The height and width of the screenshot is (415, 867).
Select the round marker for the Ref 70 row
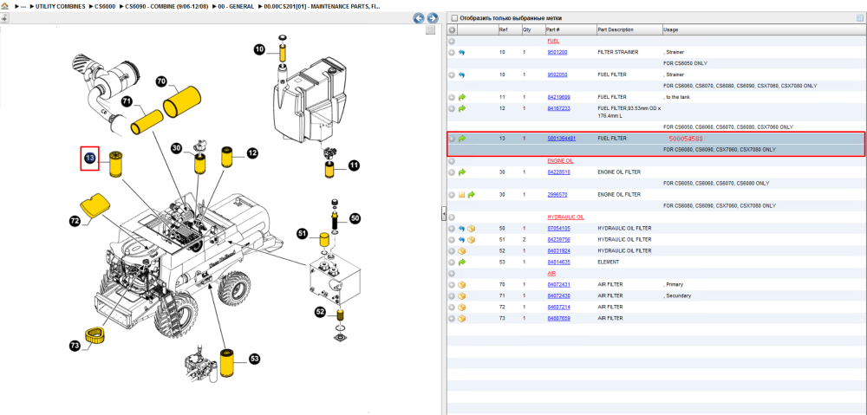tap(452, 284)
